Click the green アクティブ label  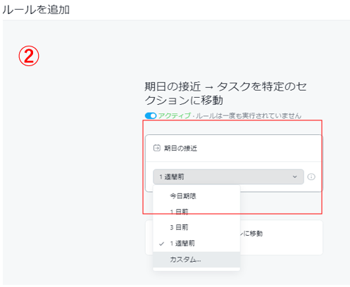pos(174,116)
